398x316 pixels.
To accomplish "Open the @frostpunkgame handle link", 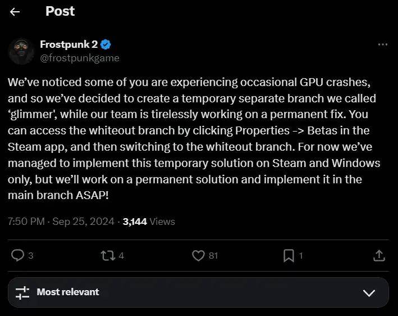I will (x=79, y=58).
